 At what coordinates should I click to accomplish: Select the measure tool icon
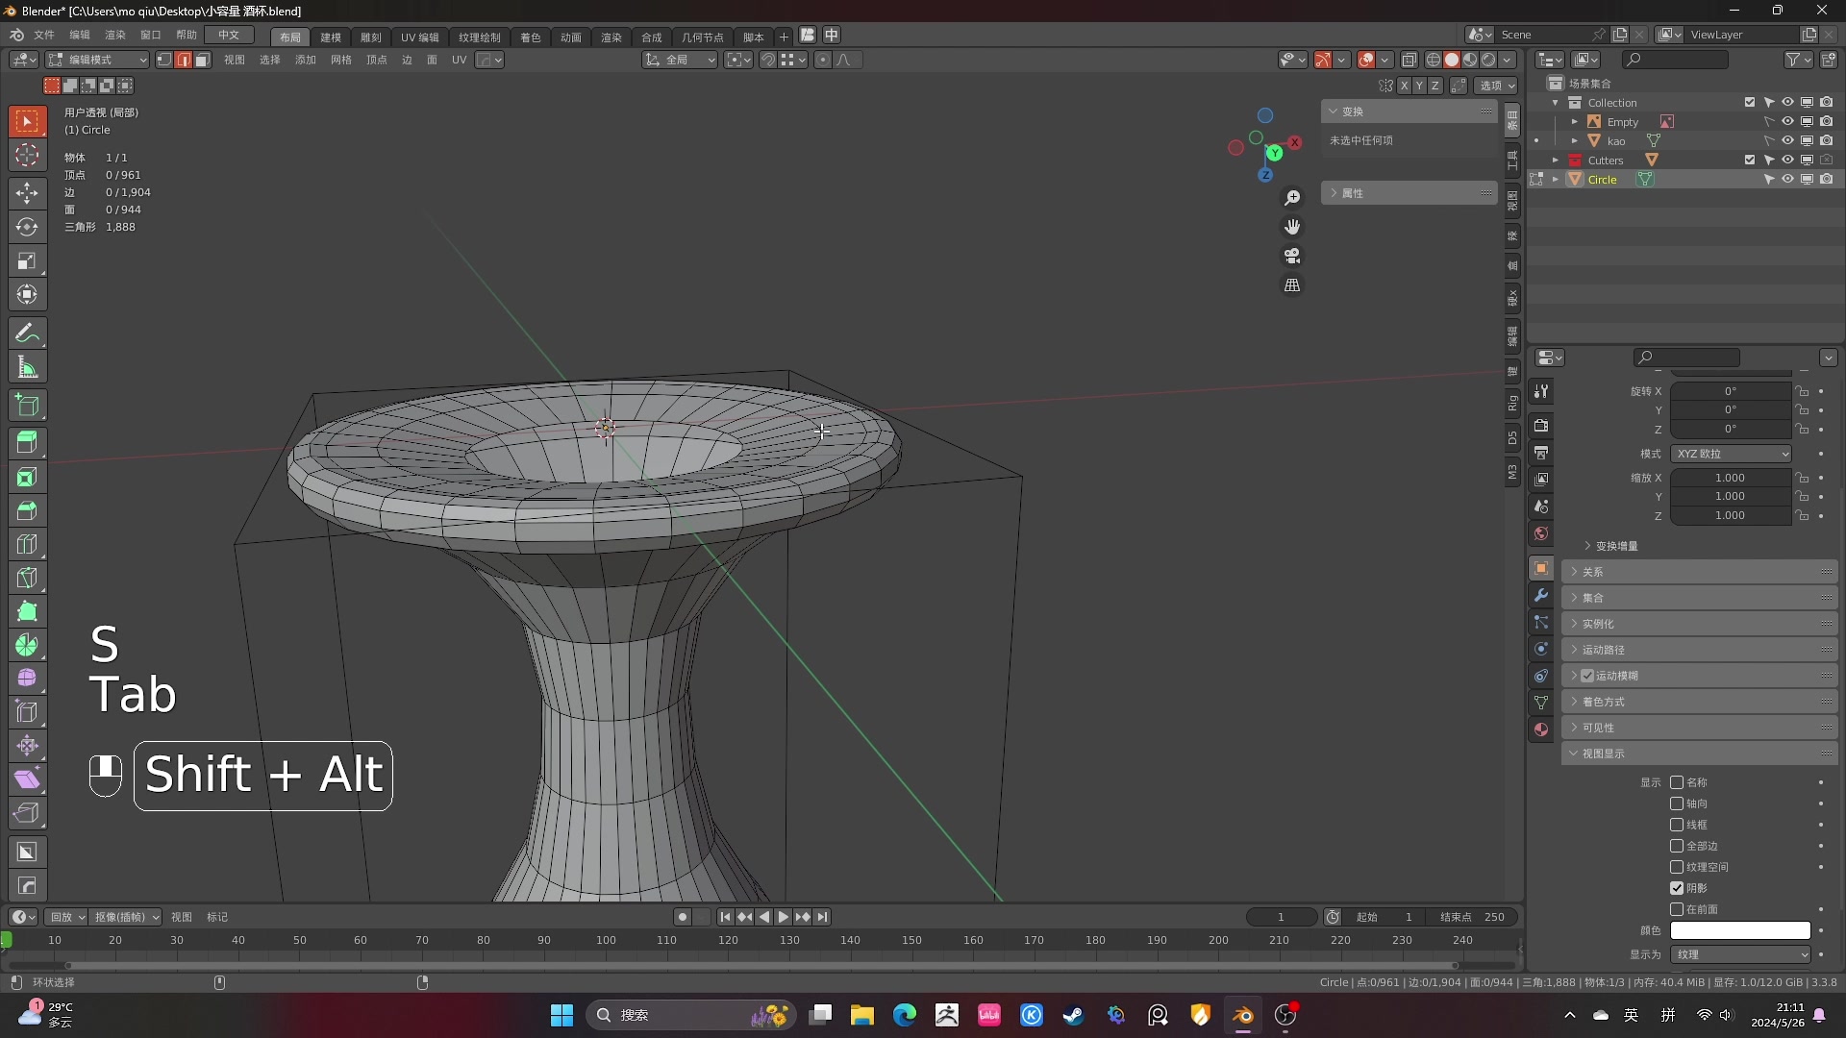[x=28, y=367]
